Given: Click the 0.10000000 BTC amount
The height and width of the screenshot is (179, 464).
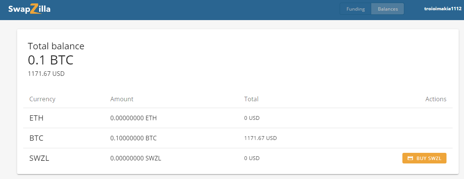Looking at the screenshot, I should [x=133, y=138].
